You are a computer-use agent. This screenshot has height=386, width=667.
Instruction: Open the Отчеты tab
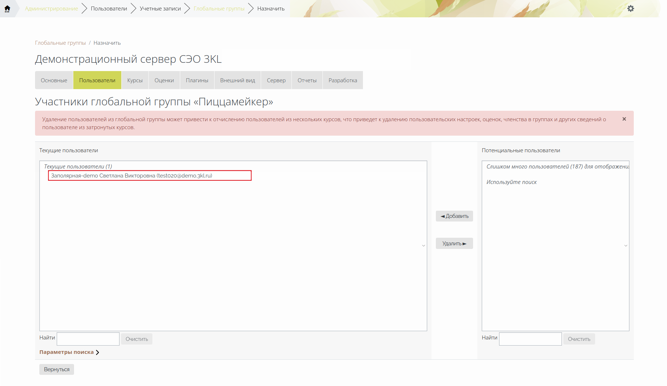pos(307,80)
